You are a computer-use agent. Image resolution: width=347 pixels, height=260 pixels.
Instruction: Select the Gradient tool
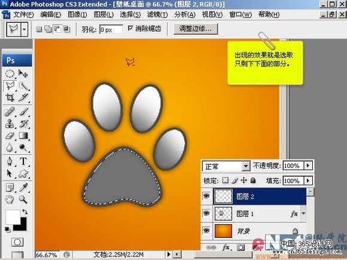point(23,135)
